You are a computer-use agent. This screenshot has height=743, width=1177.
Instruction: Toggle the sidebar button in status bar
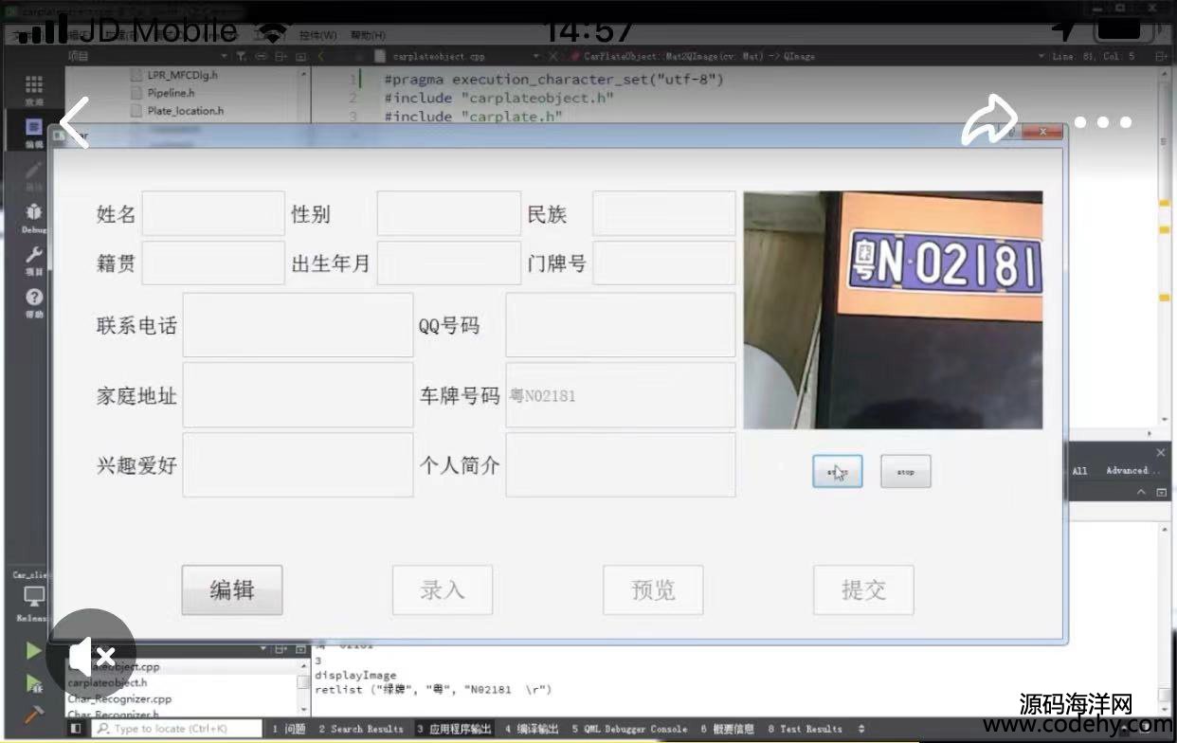pos(76,728)
